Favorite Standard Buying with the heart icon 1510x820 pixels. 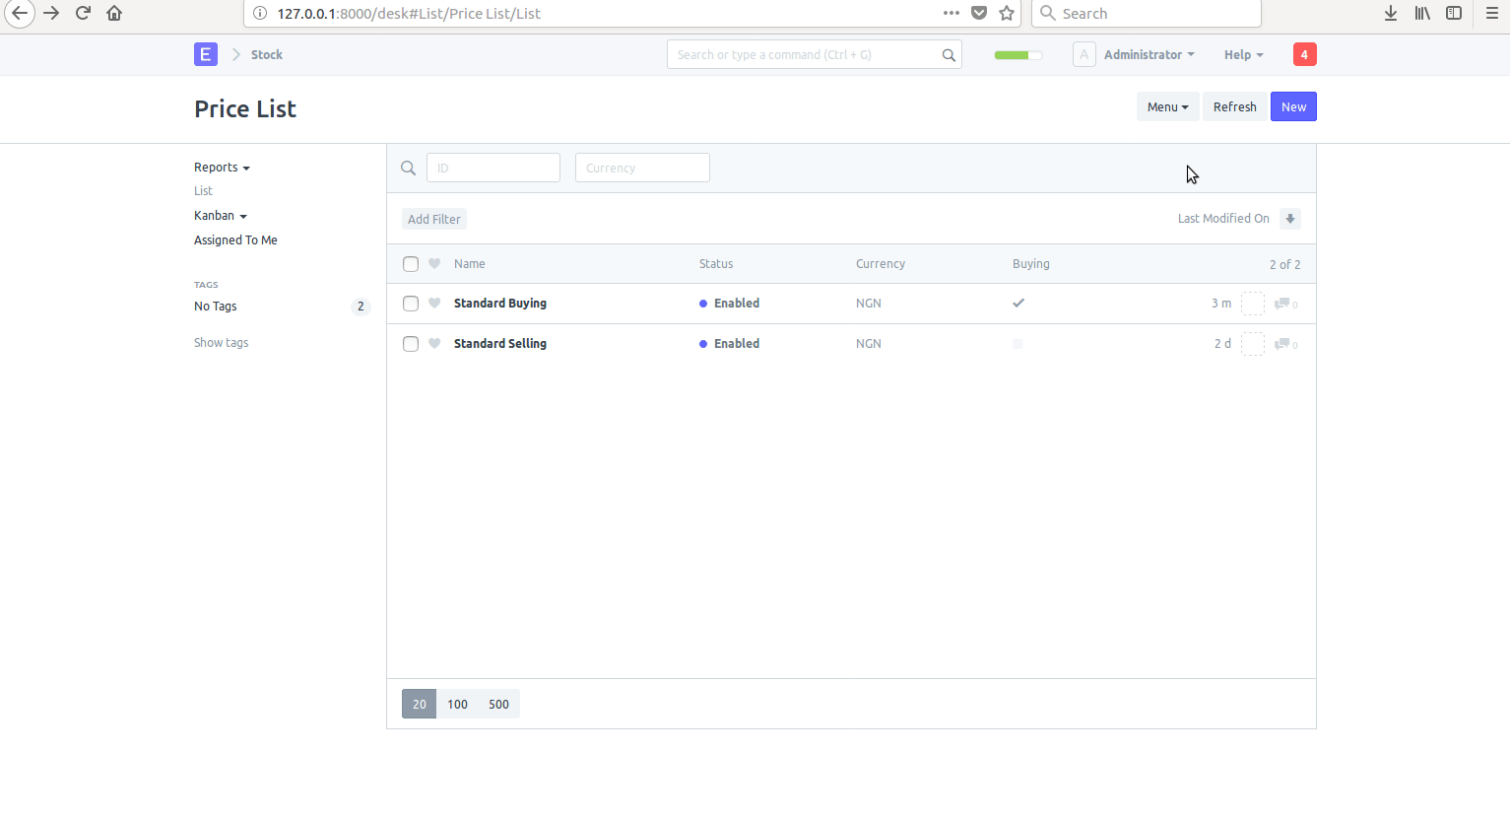(433, 304)
